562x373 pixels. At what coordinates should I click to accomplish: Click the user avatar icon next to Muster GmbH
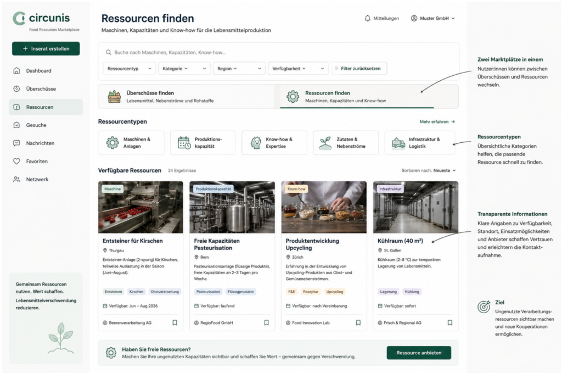coord(414,18)
